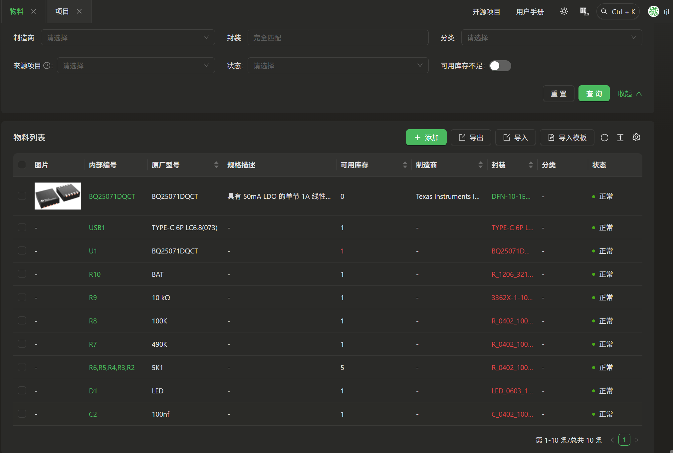Toggle the 可用库存不足 switch

[x=500, y=66]
